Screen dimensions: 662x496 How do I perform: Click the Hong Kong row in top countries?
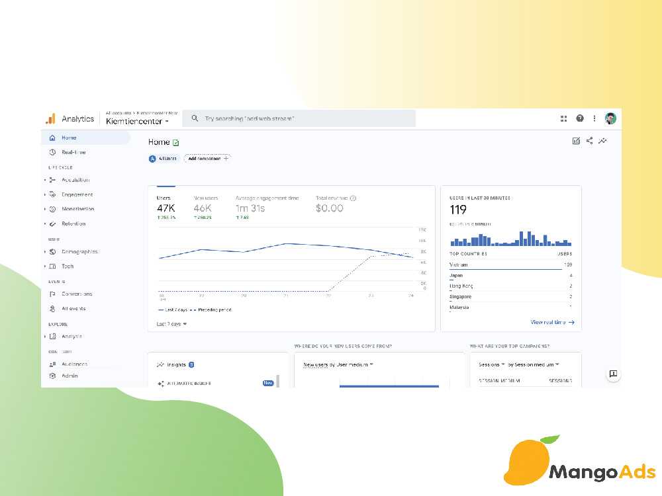pos(510,286)
